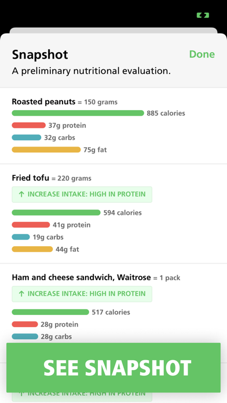
Task: Select the Ham sandwich increase intake protein badge
Action: [82, 294]
